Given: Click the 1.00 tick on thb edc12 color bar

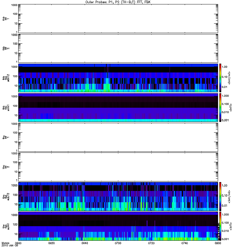Looking at the screenshot, I should (224, 67).
